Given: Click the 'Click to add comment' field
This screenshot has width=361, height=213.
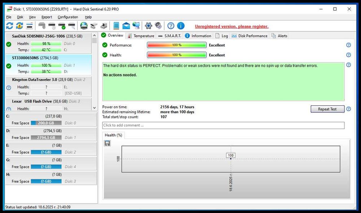Looking at the screenshot, I should pos(223,125).
